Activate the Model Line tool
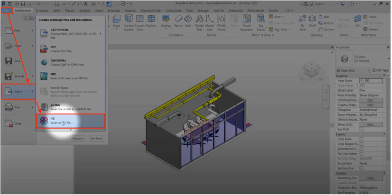Image resolution: width=392 pixels, height=195 pixels. pos(209,23)
